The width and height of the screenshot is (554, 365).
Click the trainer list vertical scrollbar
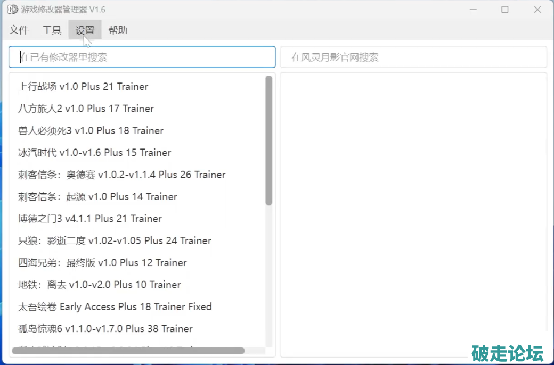(x=269, y=141)
